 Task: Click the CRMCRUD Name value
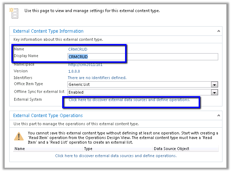[x=77, y=49]
